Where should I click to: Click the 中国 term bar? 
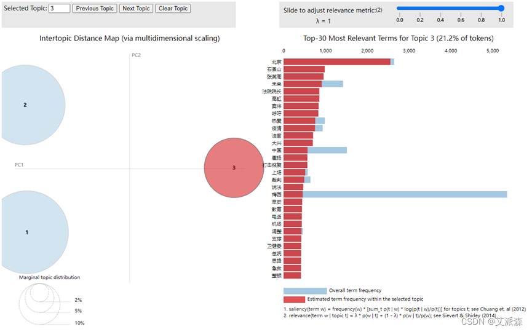pos(315,150)
